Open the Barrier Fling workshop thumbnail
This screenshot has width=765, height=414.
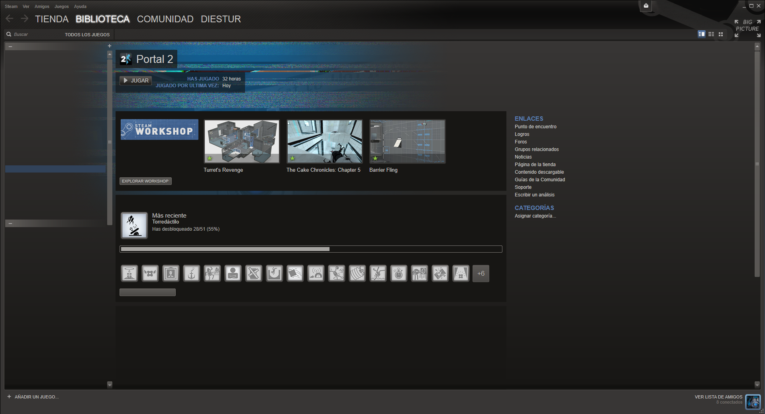tap(408, 141)
